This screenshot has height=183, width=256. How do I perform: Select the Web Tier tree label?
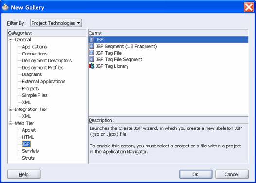[24, 123]
